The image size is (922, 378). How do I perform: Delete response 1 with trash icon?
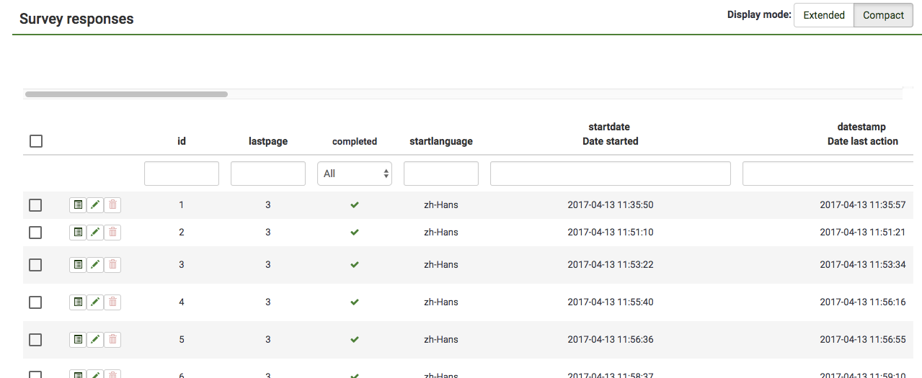click(112, 205)
